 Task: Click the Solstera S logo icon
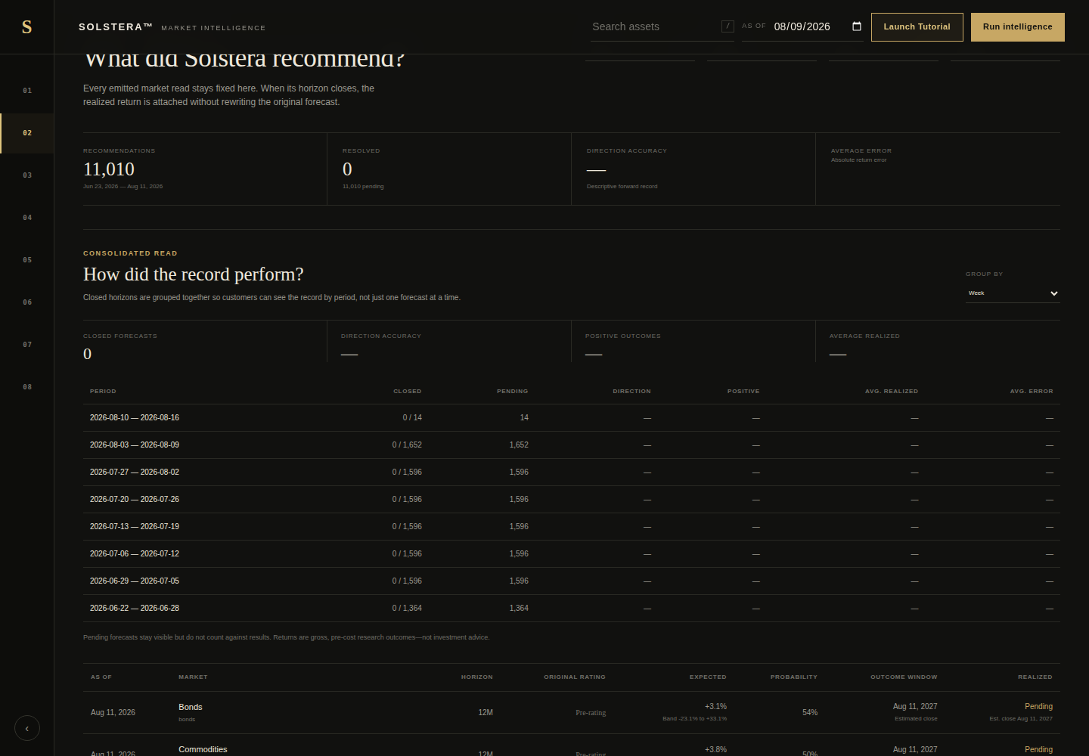pyautogui.click(x=26, y=27)
